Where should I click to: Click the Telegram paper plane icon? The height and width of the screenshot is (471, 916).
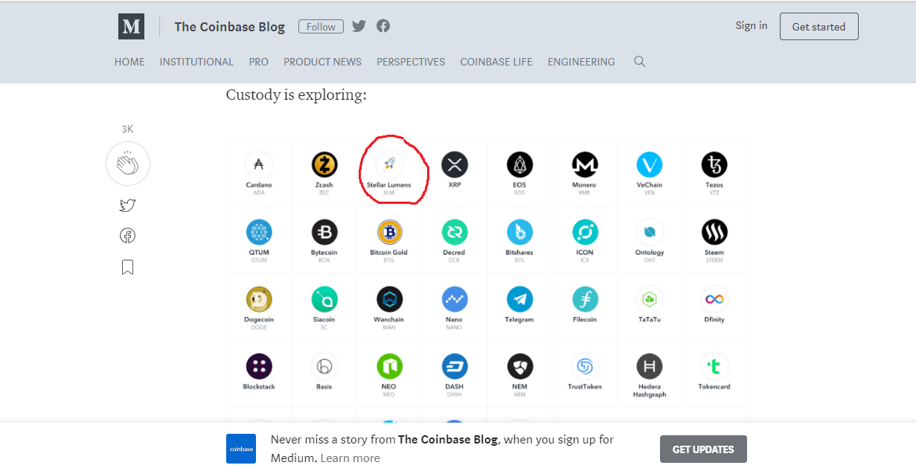[520, 299]
